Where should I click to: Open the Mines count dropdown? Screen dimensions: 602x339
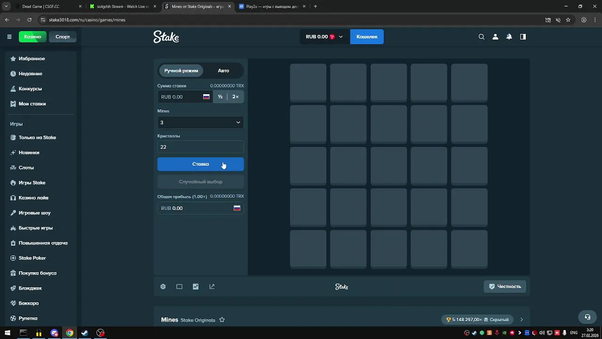pyautogui.click(x=200, y=122)
